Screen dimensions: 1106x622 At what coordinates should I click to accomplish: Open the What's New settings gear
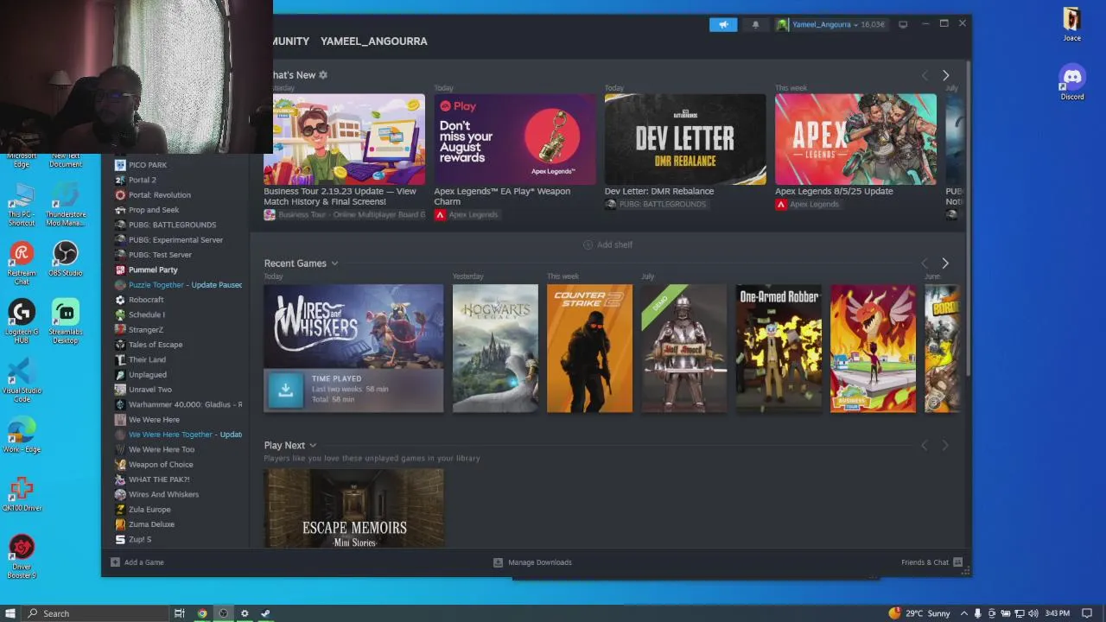(x=323, y=75)
